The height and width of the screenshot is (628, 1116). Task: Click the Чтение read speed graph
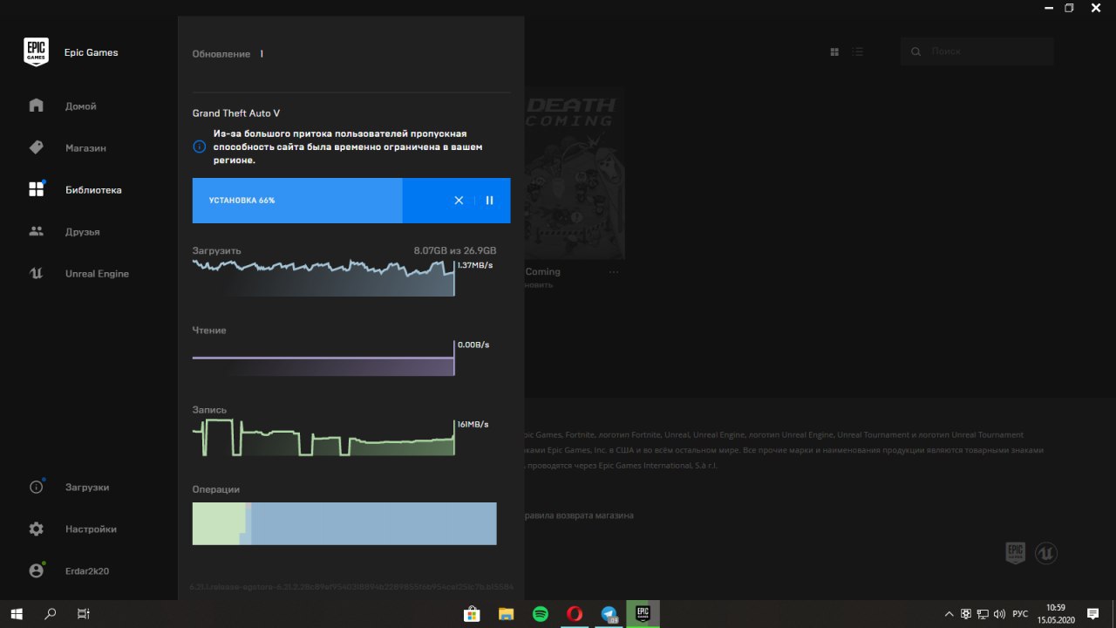point(323,358)
